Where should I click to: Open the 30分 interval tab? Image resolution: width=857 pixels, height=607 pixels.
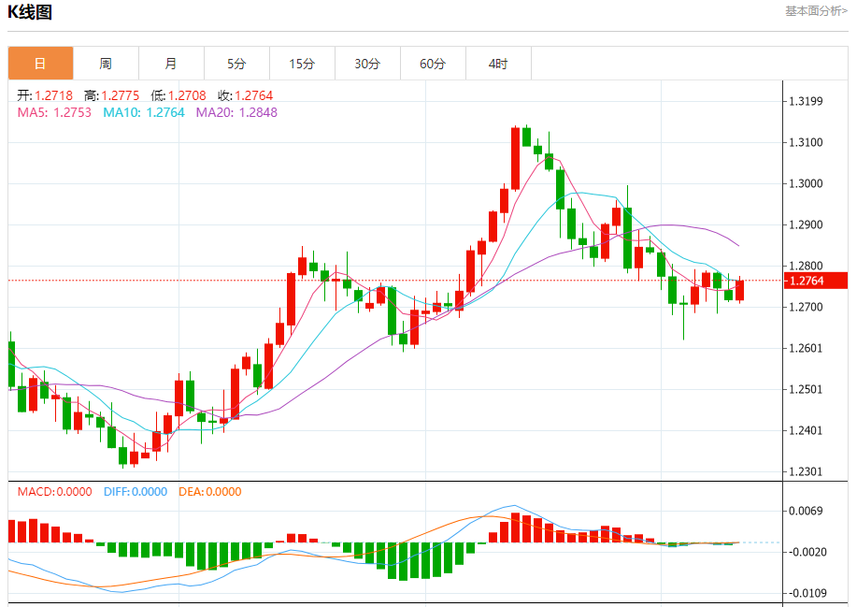click(x=367, y=64)
